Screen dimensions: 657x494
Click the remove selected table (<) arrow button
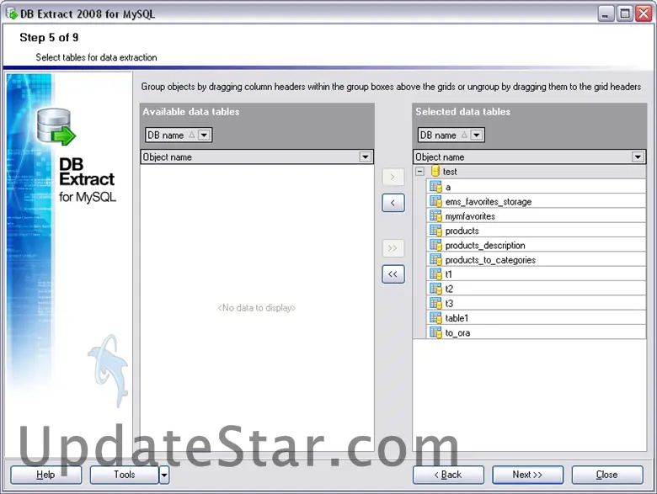[393, 203]
